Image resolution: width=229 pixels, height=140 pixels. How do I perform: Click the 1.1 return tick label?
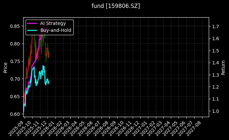[x=216, y=99]
